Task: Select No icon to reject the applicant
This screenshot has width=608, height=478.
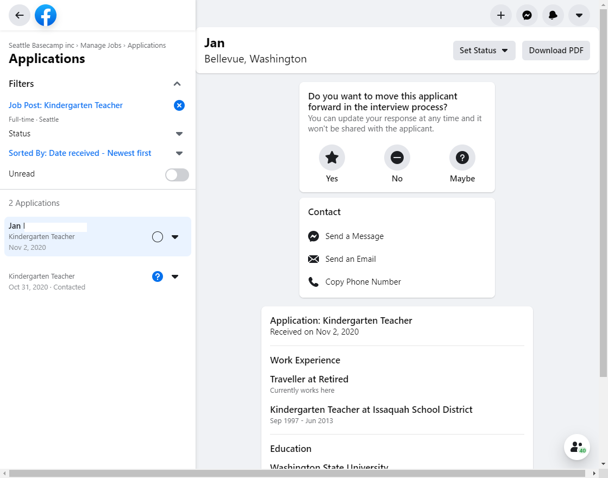Action: coord(397,157)
